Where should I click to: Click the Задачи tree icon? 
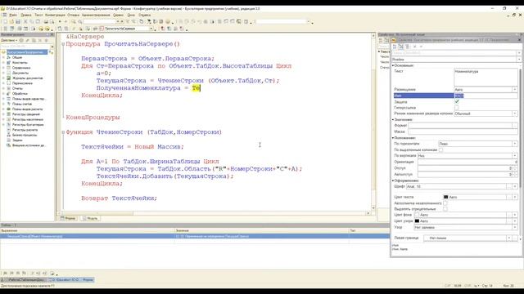tap(9, 140)
